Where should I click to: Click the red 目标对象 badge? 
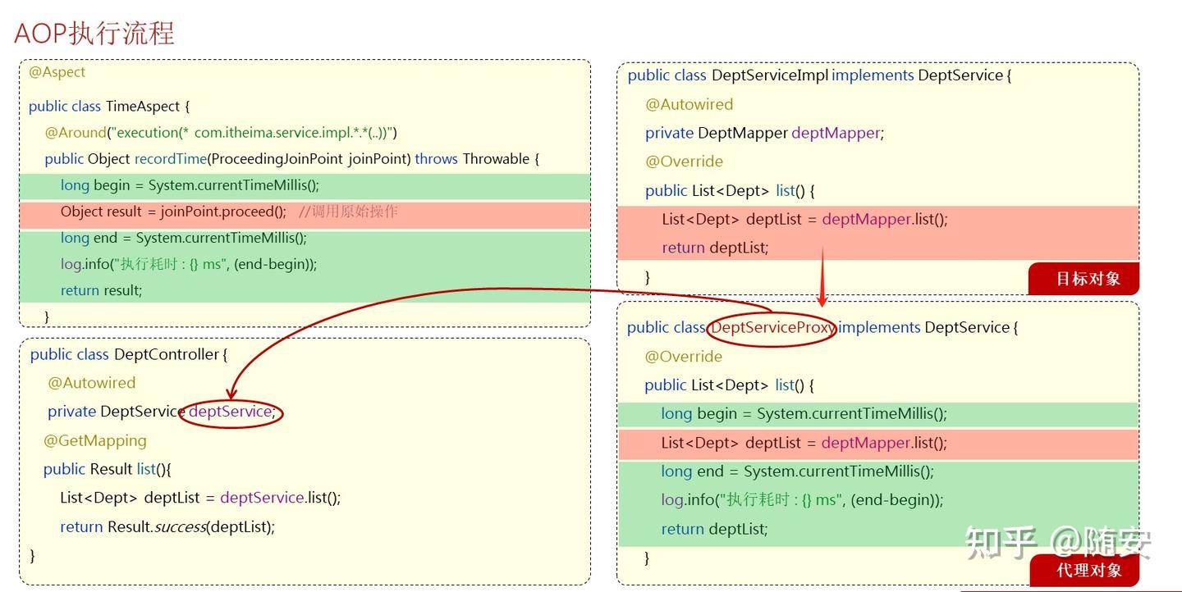coord(1083,279)
